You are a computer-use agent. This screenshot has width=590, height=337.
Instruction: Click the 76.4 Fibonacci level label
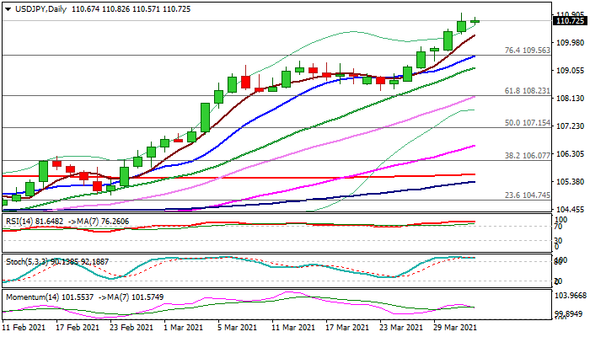pyautogui.click(x=527, y=51)
